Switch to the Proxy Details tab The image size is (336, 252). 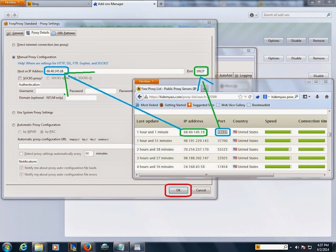click(x=38, y=33)
